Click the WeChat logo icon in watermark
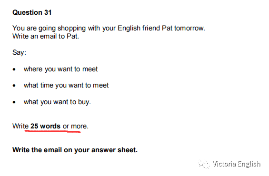The height and width of the screenshot is (176, 269). [x=204, y=164]
